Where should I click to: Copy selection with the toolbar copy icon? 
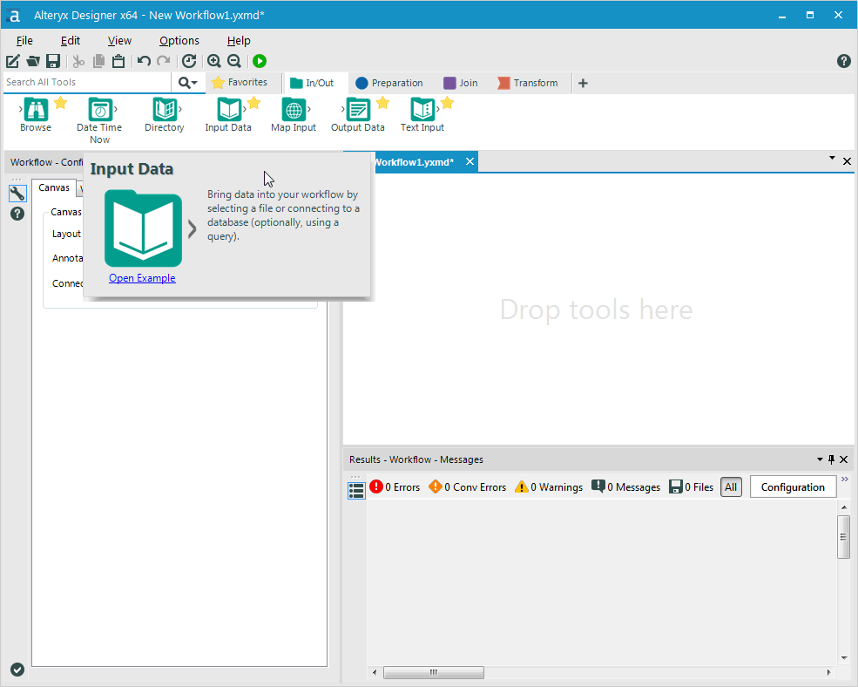(x=98, y=61)
